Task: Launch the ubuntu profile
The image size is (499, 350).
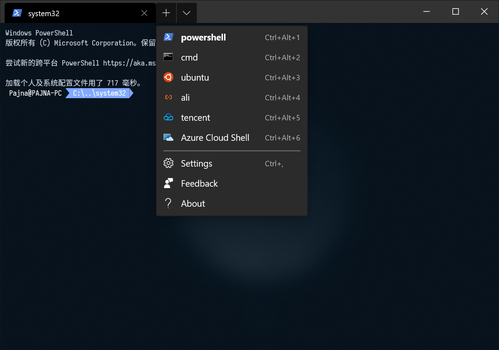Action: [232, 77]
